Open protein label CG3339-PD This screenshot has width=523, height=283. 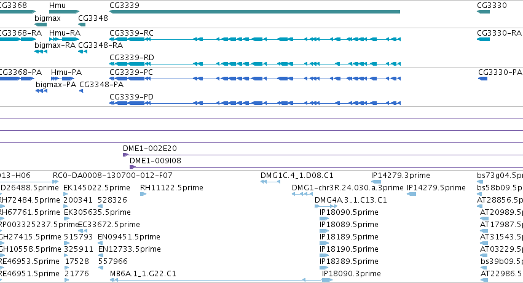tap(132, 97)
